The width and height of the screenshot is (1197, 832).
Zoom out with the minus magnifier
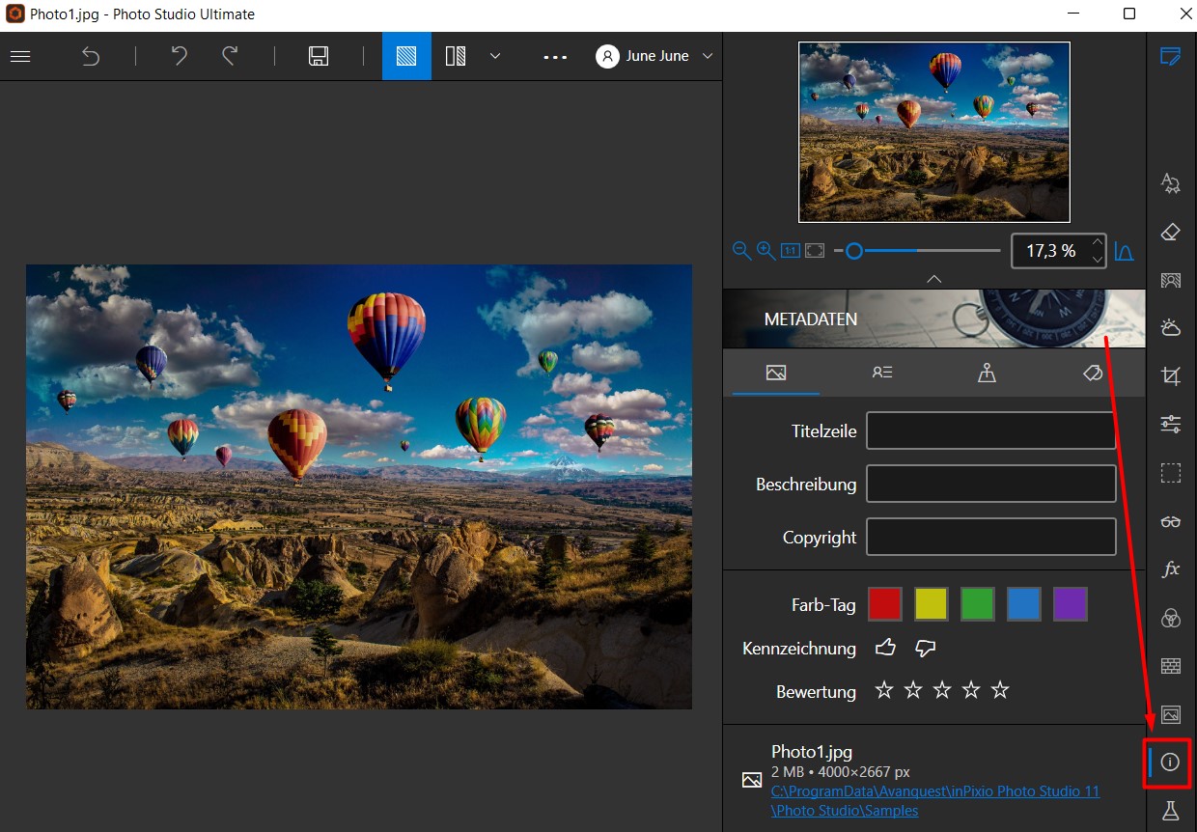[x=741, y=251]
